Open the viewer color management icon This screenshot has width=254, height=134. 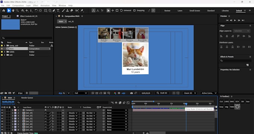[x=115, y=93]
